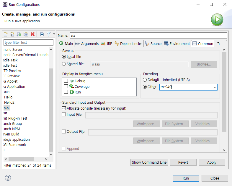The height and width of the screenshot is (186, 232).
Task: Select Java Application in the tree
Action: (14, 87)
